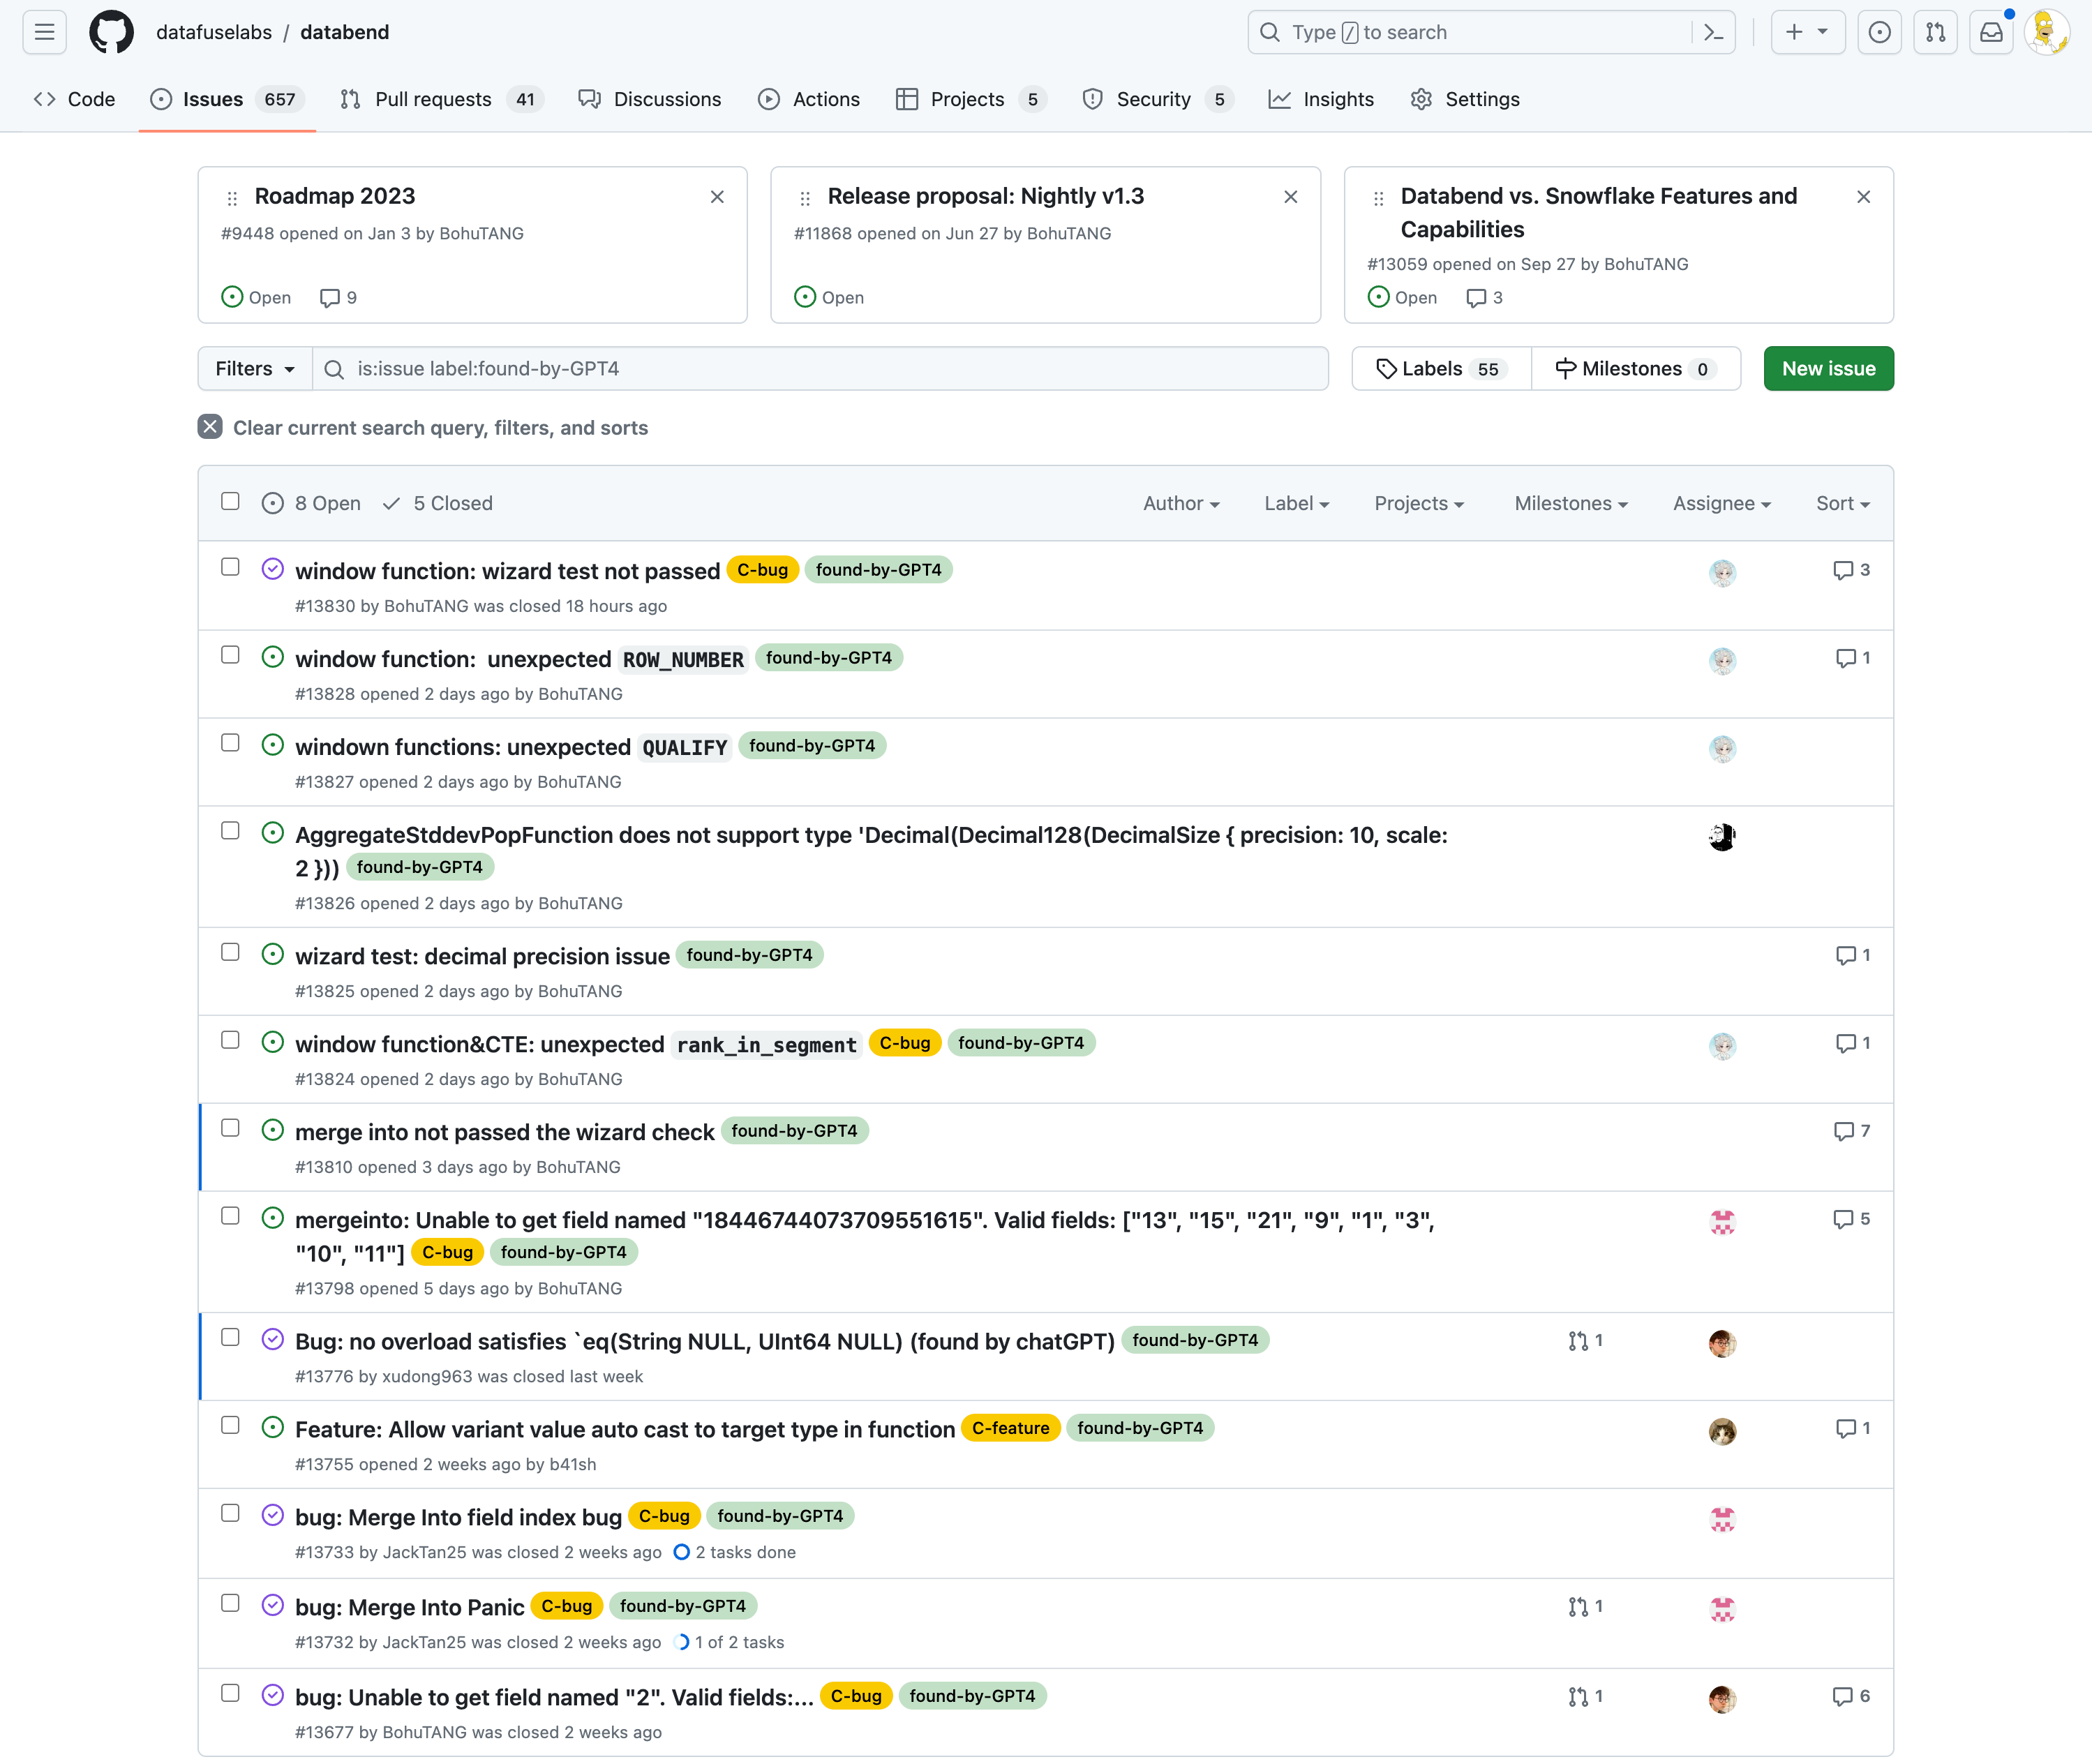Viewport: 2092px width, 1764px height.
Task: Open the command palette icon
Action: [1714, 32]
